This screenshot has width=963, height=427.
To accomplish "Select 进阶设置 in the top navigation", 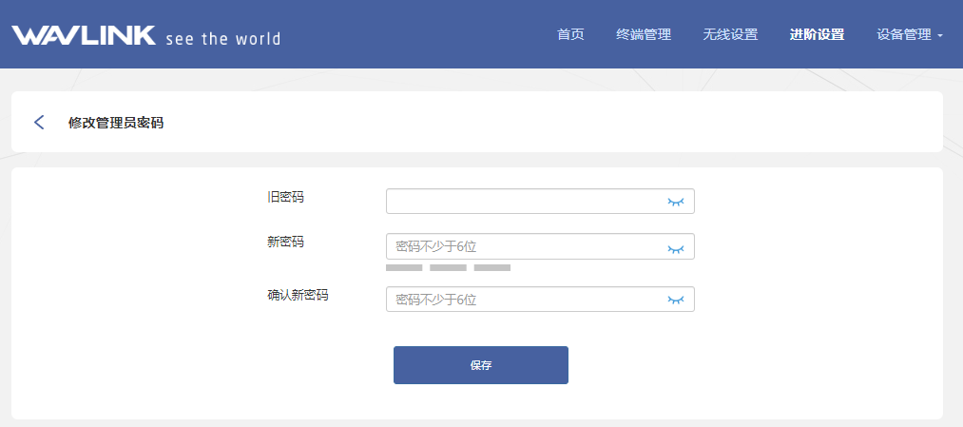I will pos(817,35).
